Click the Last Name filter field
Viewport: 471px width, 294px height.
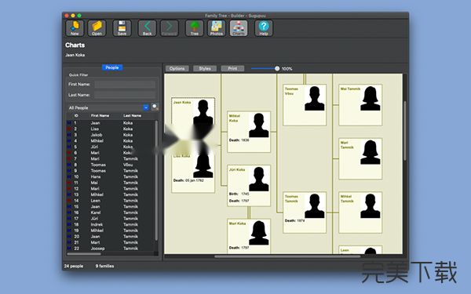pos(125,95)
